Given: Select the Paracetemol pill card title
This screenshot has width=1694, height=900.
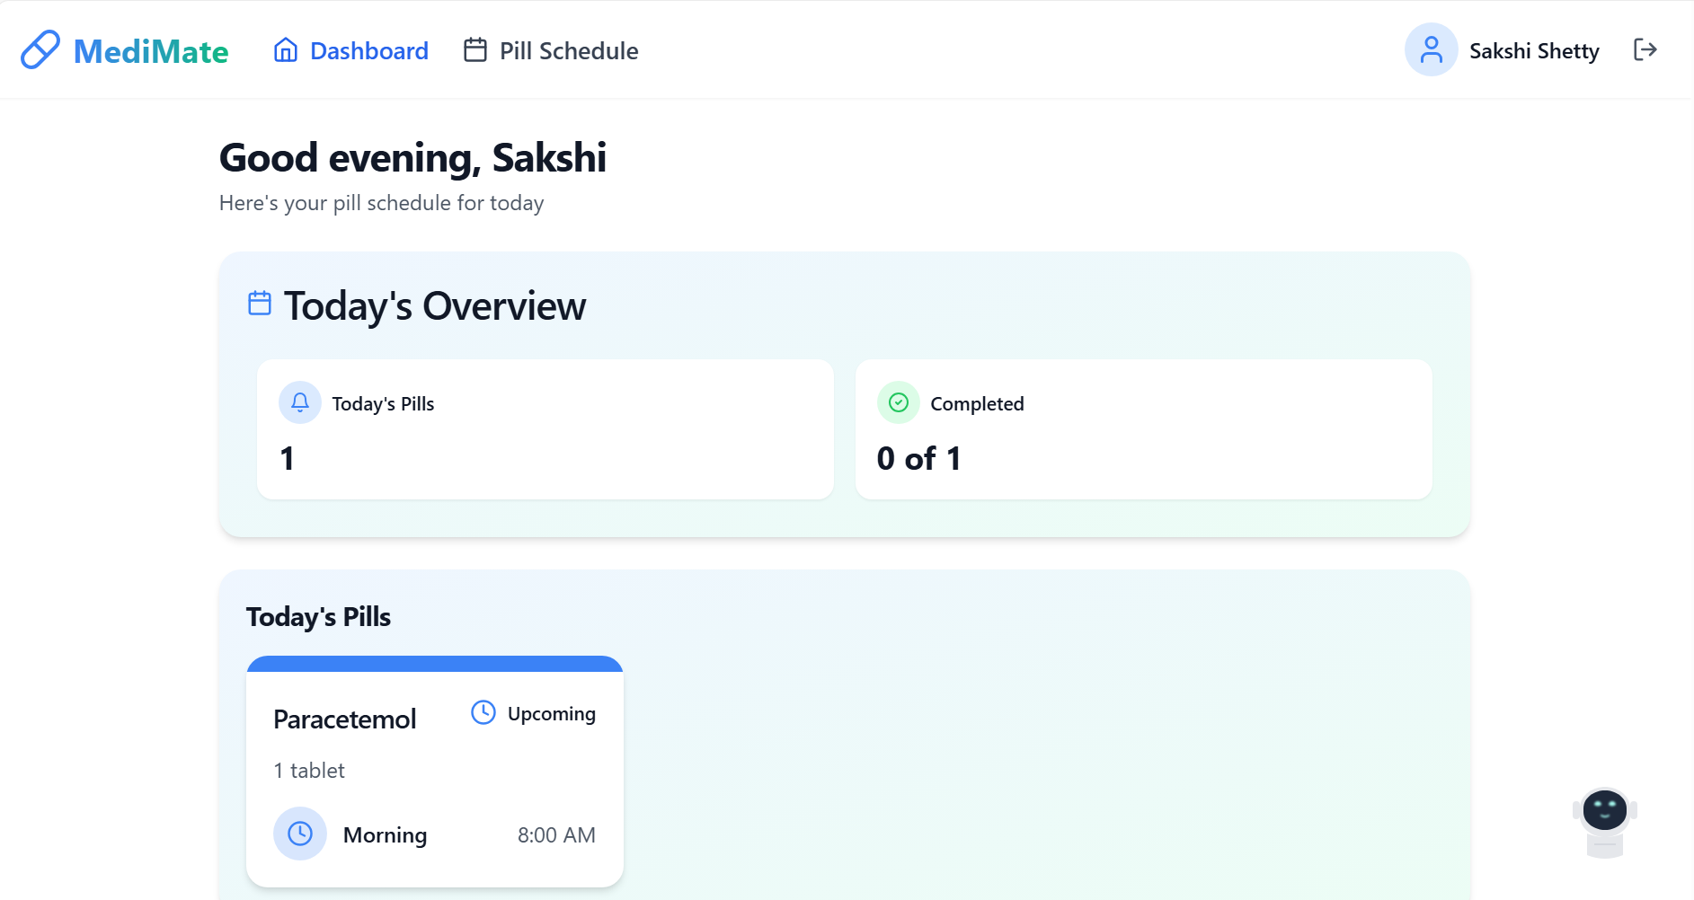Looking at the screenshot, I should 345,719.
